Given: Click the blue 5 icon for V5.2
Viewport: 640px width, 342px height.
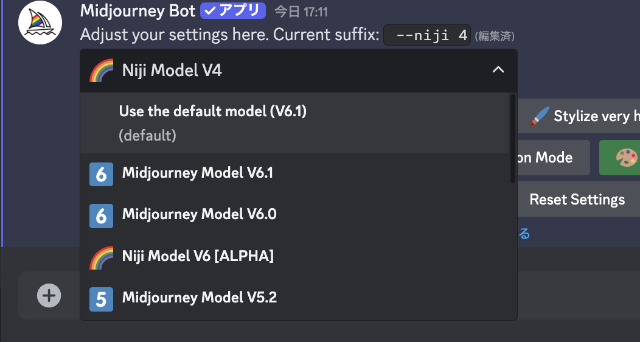Looking at the screenshot, I should pyautogui.click(x=101, y=298).
